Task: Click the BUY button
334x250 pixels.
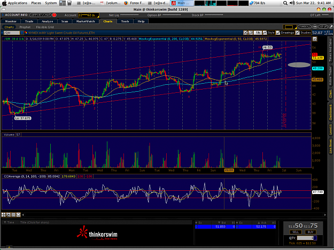Action: [x=310, y=232]
